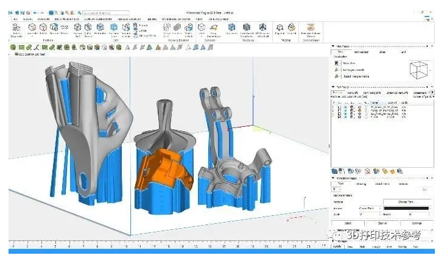Open the View menu tab in ribbon
The height and width of the screenshot is (258, 444).
199,19
